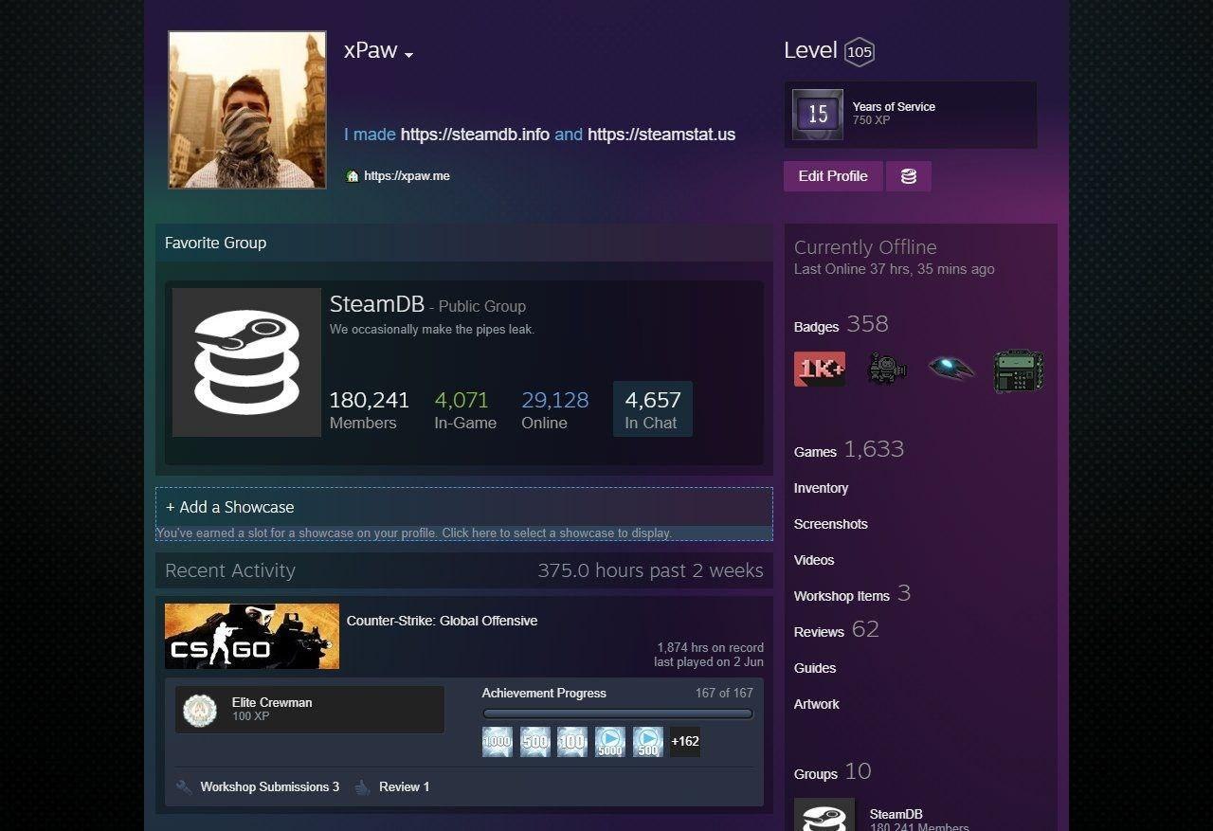The width and height of the screenshot is (1213, 831).
Task: Open the Workshop Items 3 link
Action: tap(853, 594)
